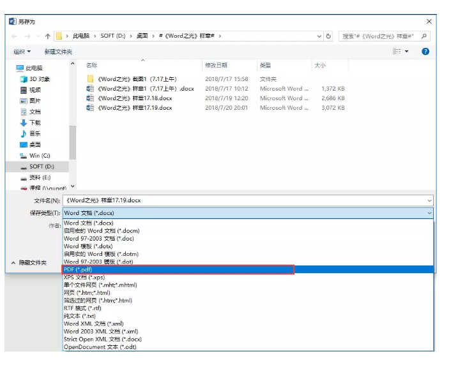
Task: Select 下载 in the navigation pane
Action: click(x=31, y=123)
